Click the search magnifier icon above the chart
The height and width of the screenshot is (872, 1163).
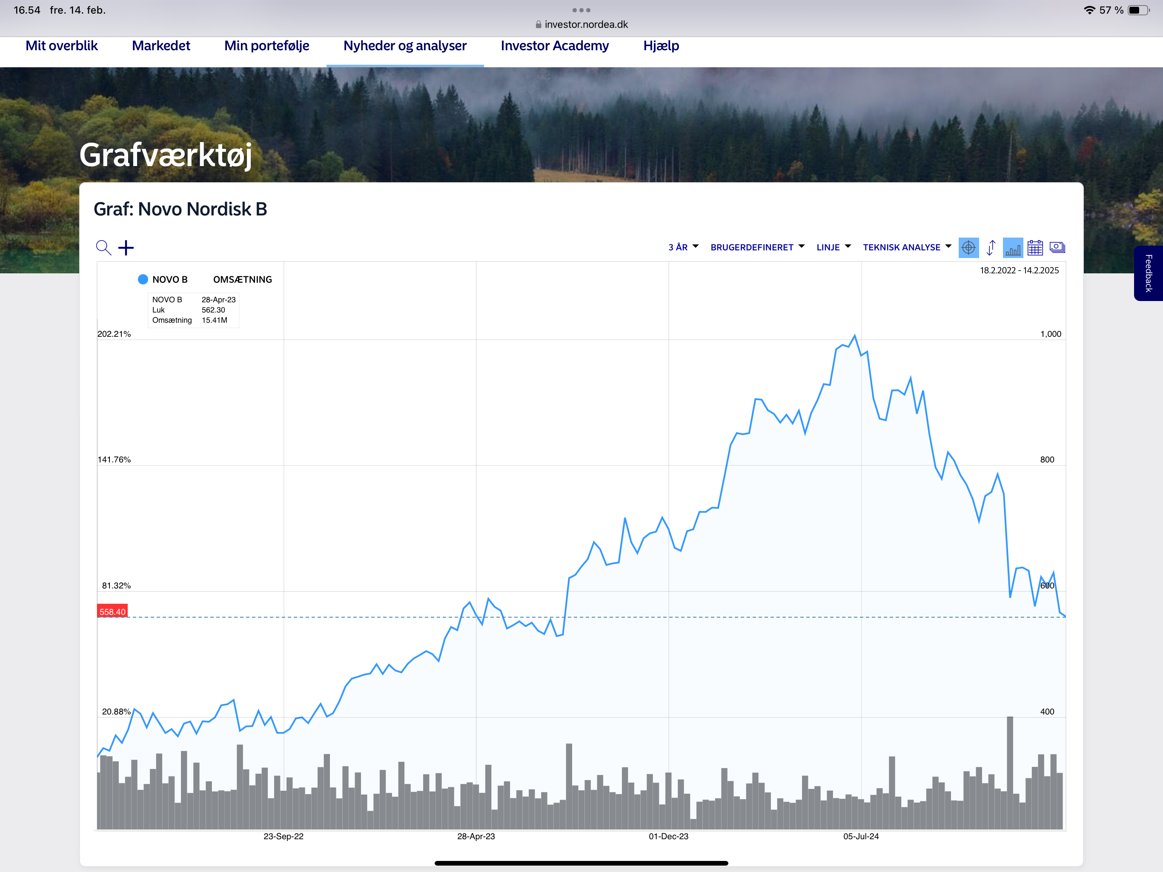[x=103, y=247]
